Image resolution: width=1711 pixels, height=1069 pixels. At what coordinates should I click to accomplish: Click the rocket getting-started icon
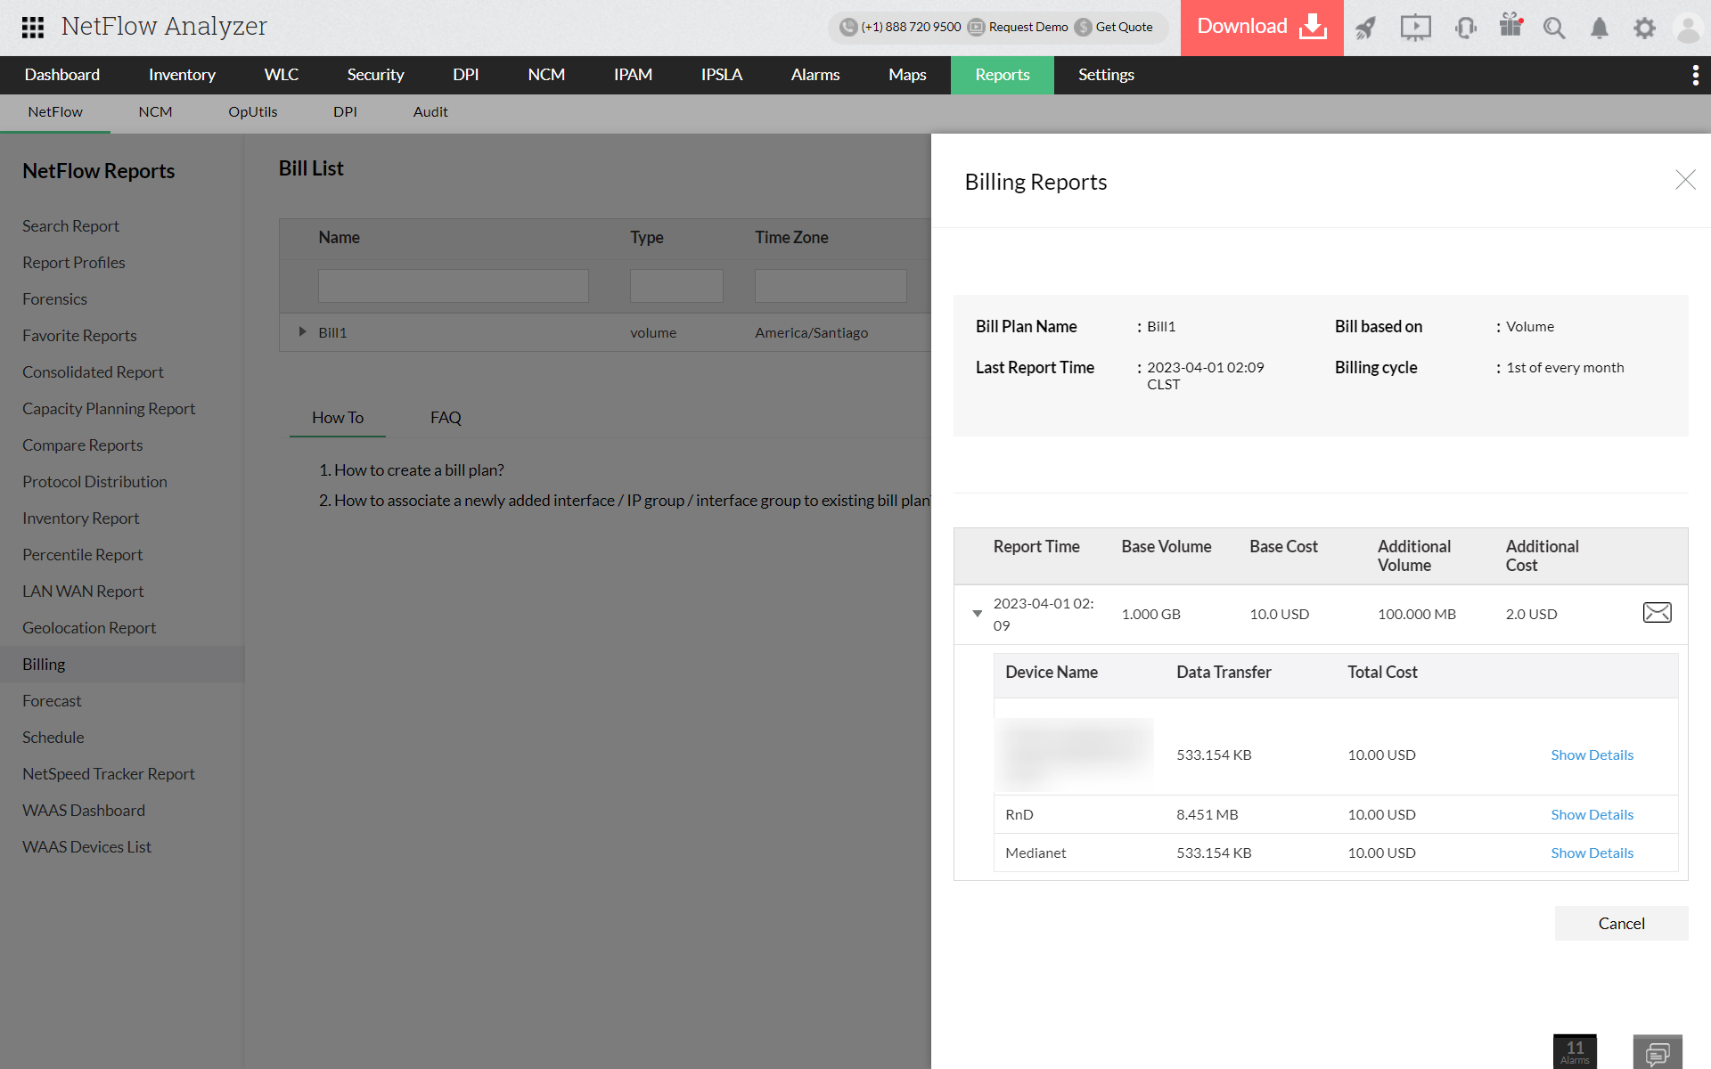coord(1366,28)
